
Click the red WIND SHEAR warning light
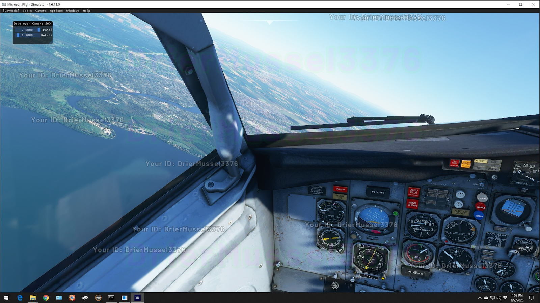click(412, 204)
